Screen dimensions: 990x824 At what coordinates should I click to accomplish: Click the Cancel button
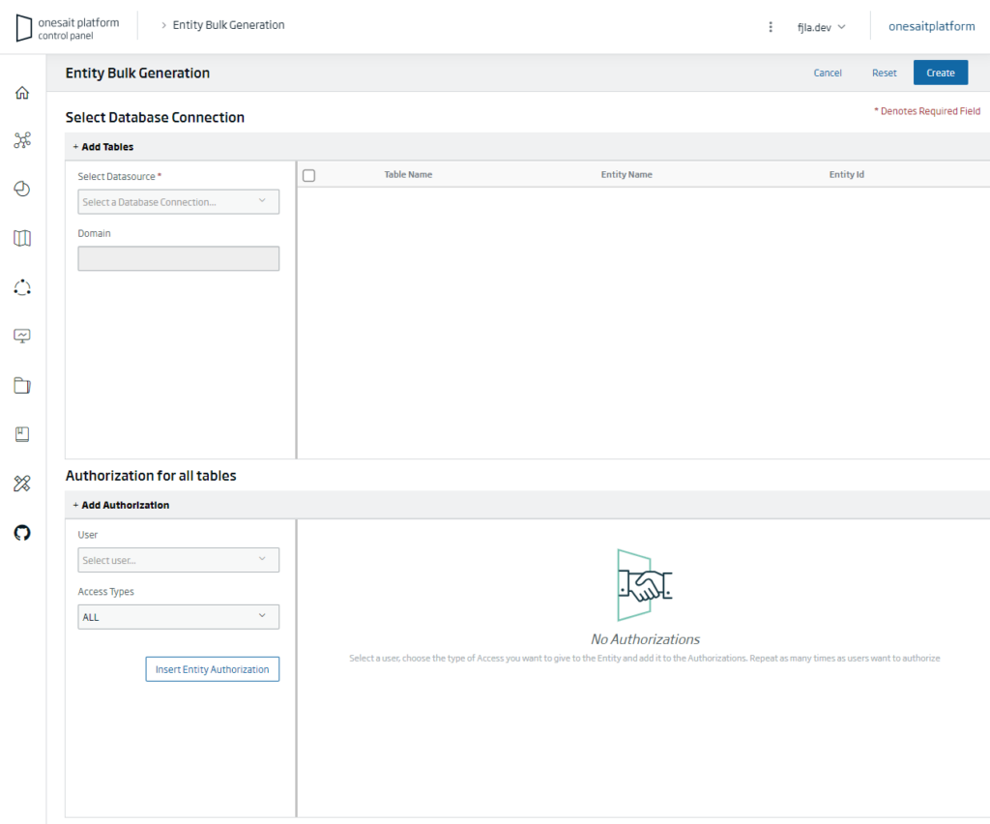[x=828, y=74]
